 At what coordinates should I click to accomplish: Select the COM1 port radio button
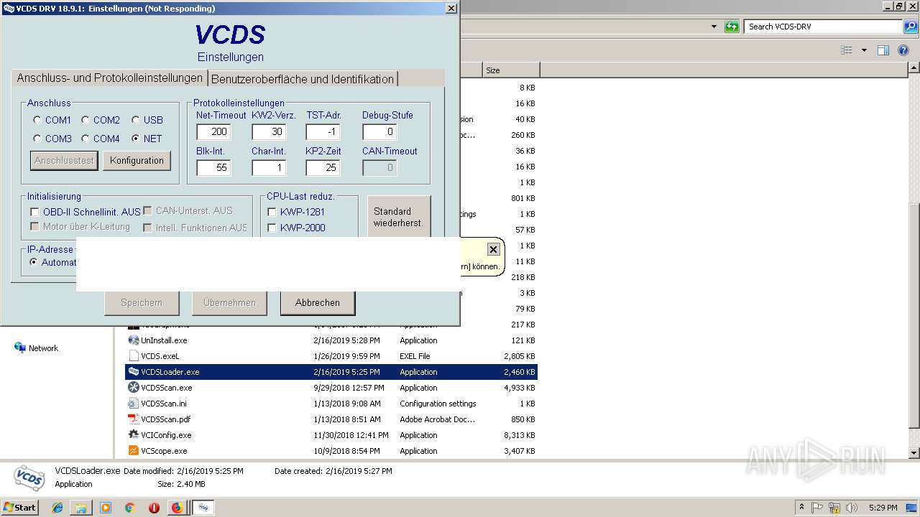tap(37, 120)
